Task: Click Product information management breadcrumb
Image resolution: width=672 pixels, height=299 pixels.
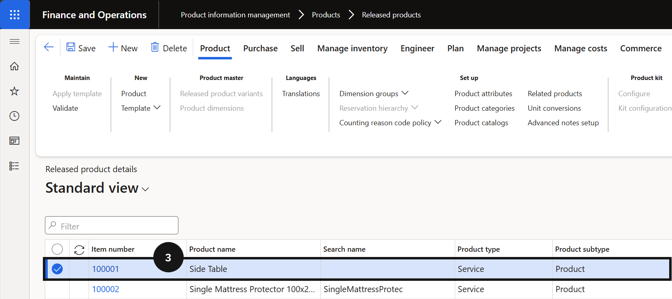Action: (x=235, y=15)
